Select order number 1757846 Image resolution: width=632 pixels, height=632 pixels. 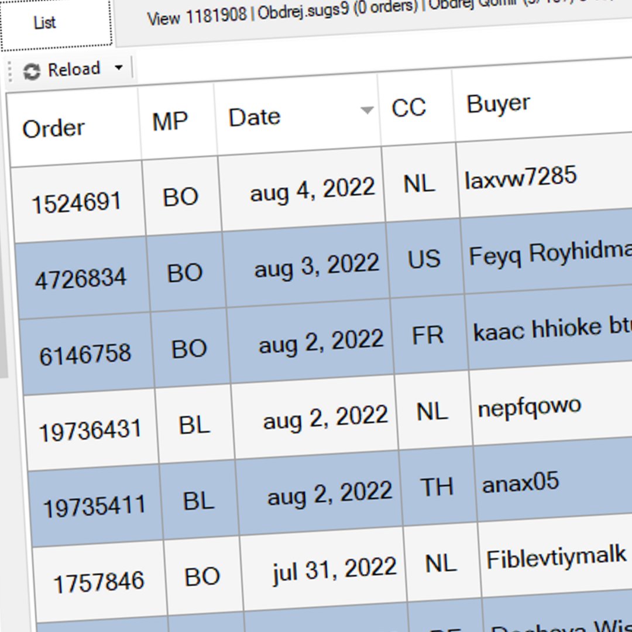[99, 583]
